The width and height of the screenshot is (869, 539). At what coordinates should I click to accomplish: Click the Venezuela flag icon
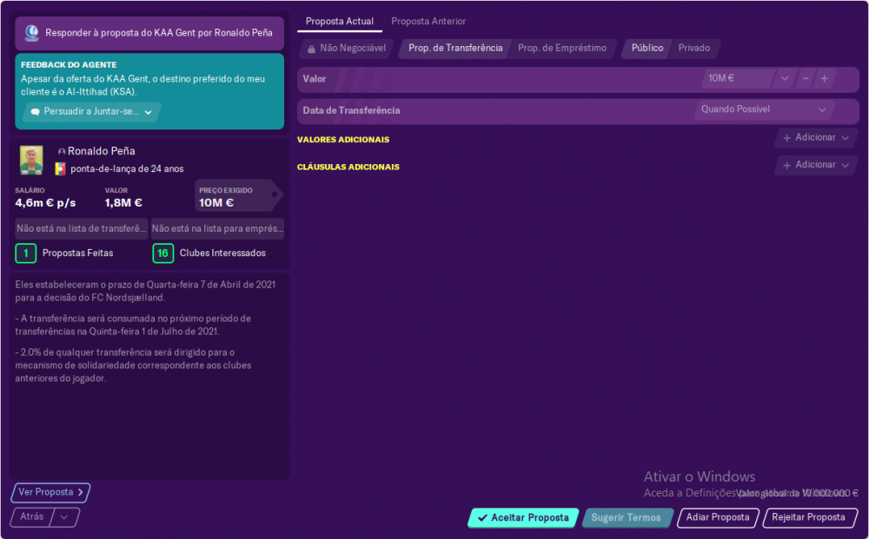[61, 168]
